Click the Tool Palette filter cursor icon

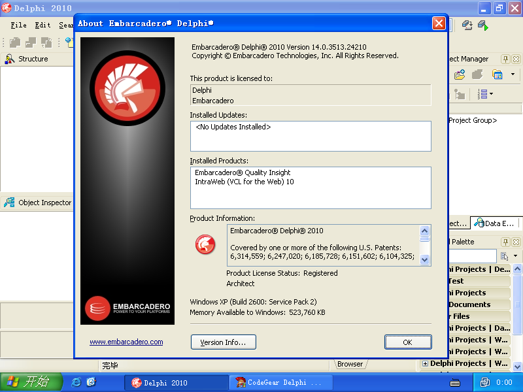tap(504, 256)
